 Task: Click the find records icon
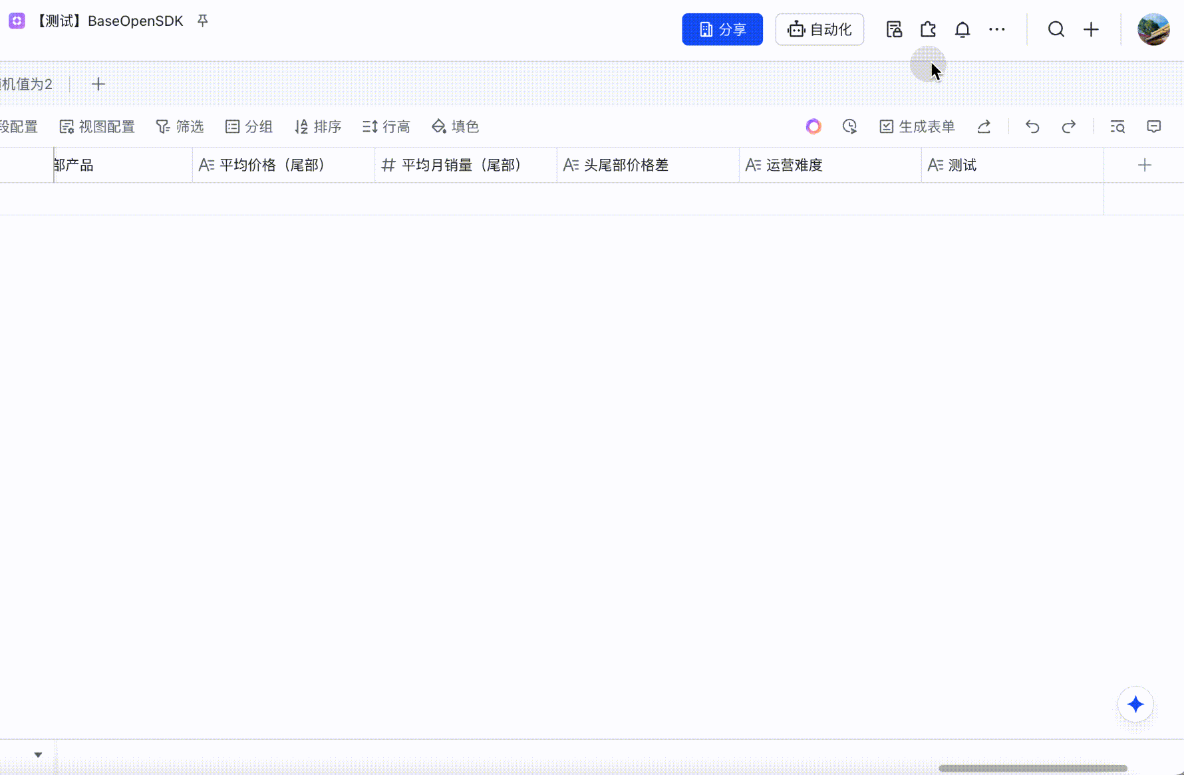(x=1117, y=127)
